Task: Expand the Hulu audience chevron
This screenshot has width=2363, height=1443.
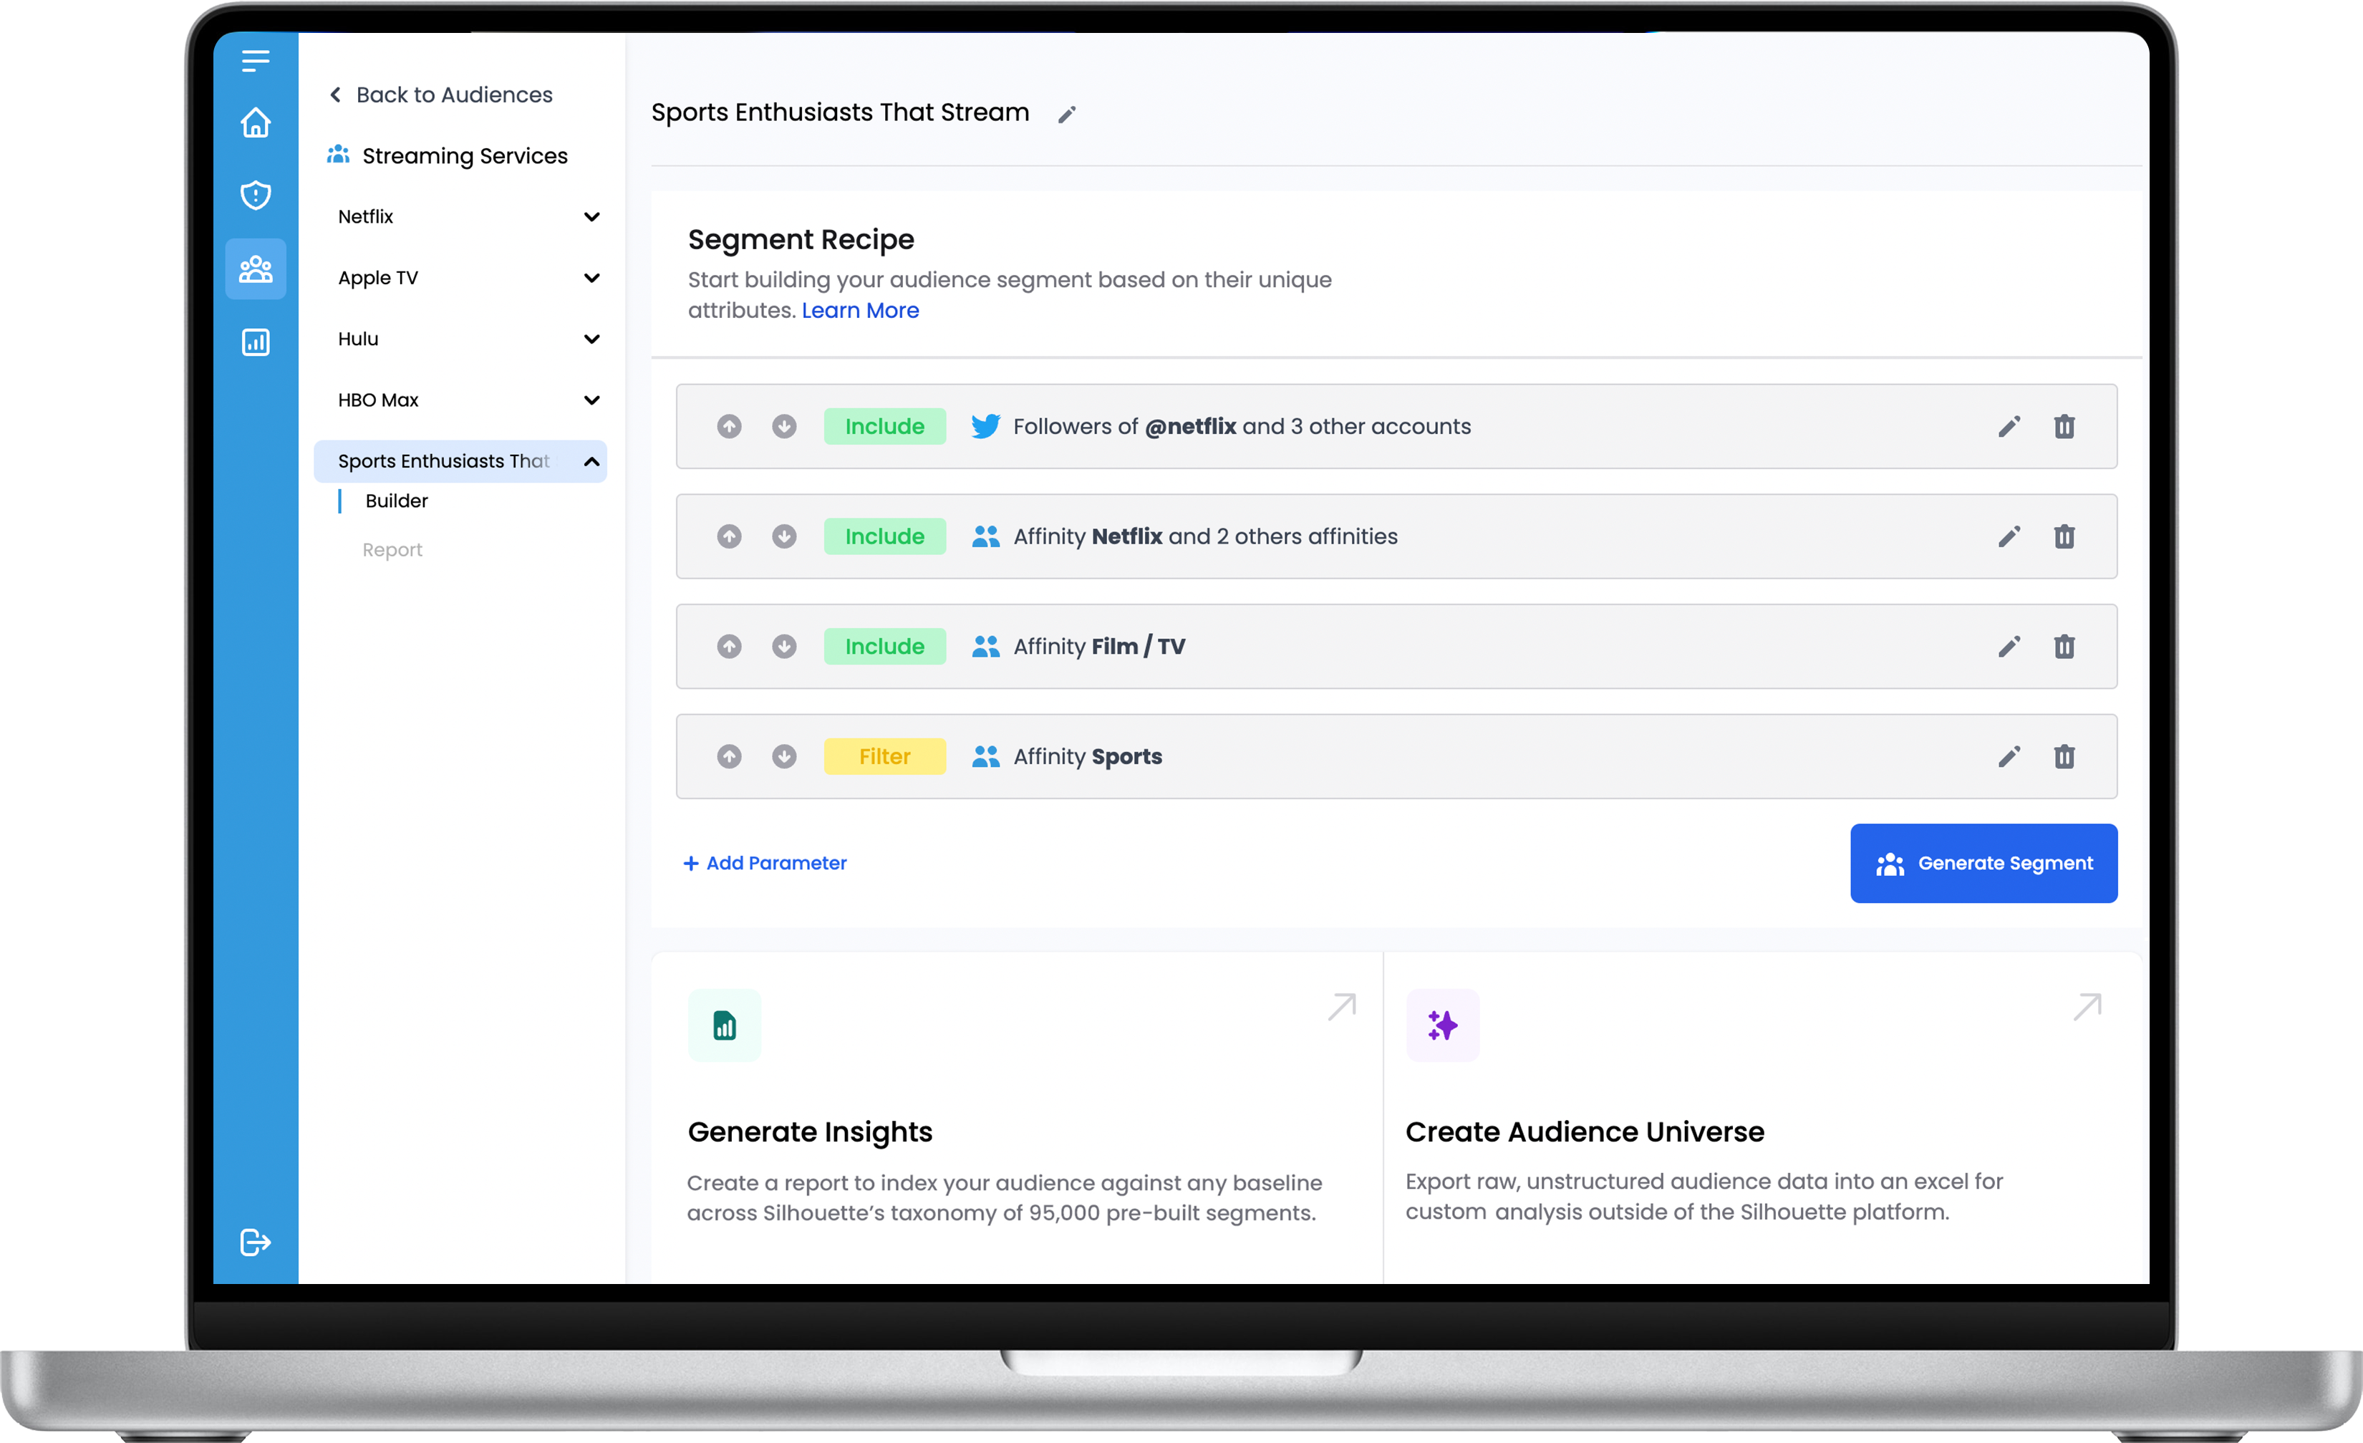Action: (x=591, y=339)
